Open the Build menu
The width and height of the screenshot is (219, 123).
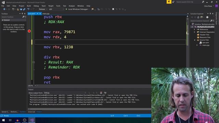click(29, 6)
